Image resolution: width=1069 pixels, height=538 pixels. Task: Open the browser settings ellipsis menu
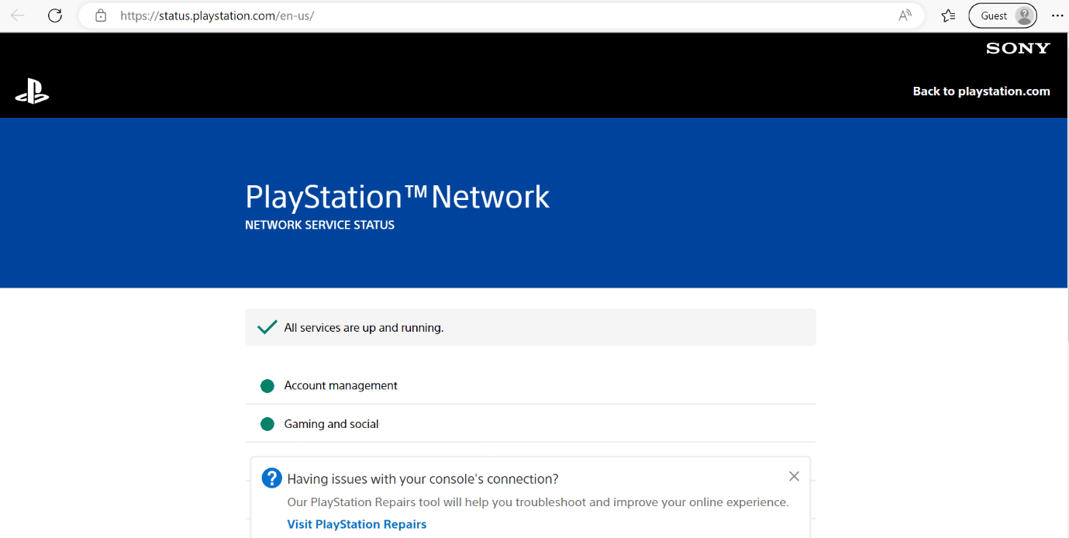(x=1057, y=15)
